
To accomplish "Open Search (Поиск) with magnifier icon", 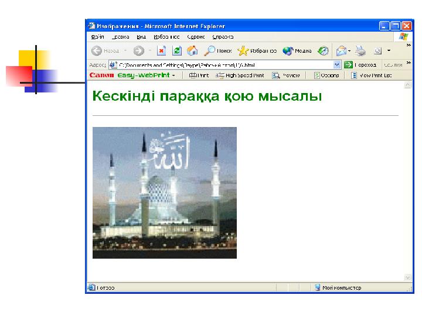I will click(217, 50).
